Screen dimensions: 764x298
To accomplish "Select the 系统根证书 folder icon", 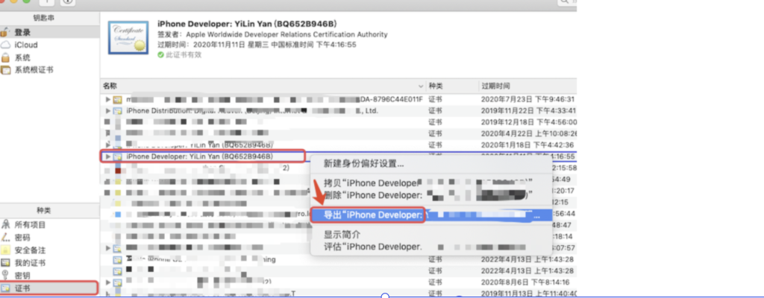I will click(x=5, y=70).
